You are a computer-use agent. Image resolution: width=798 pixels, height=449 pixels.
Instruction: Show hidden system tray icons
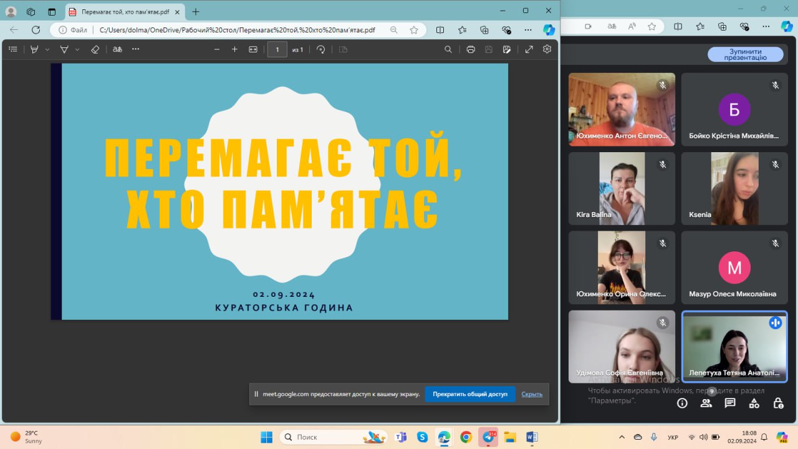[622, 437]
